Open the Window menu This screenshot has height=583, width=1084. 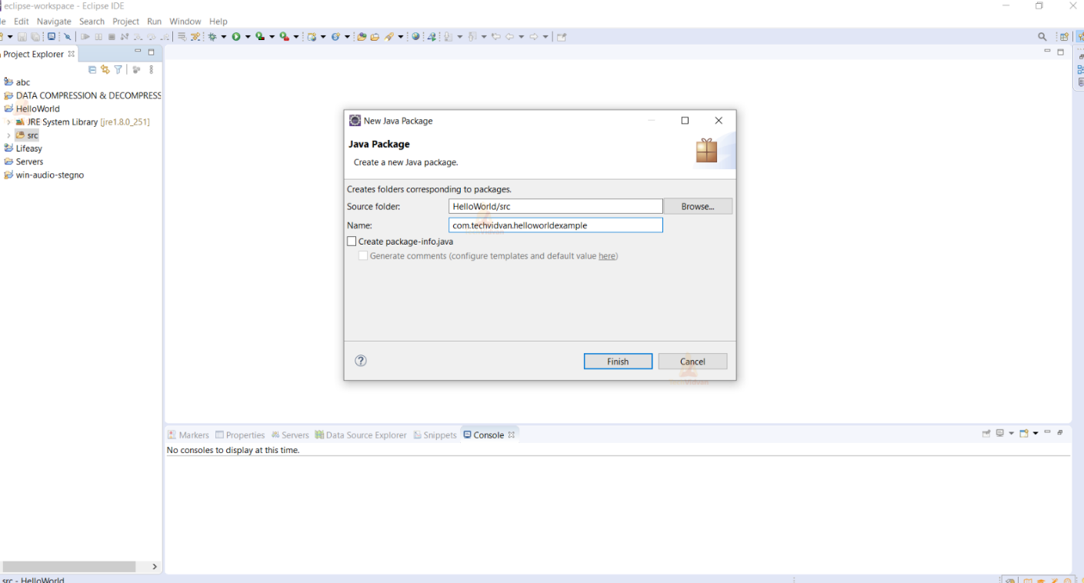(185, 22)
